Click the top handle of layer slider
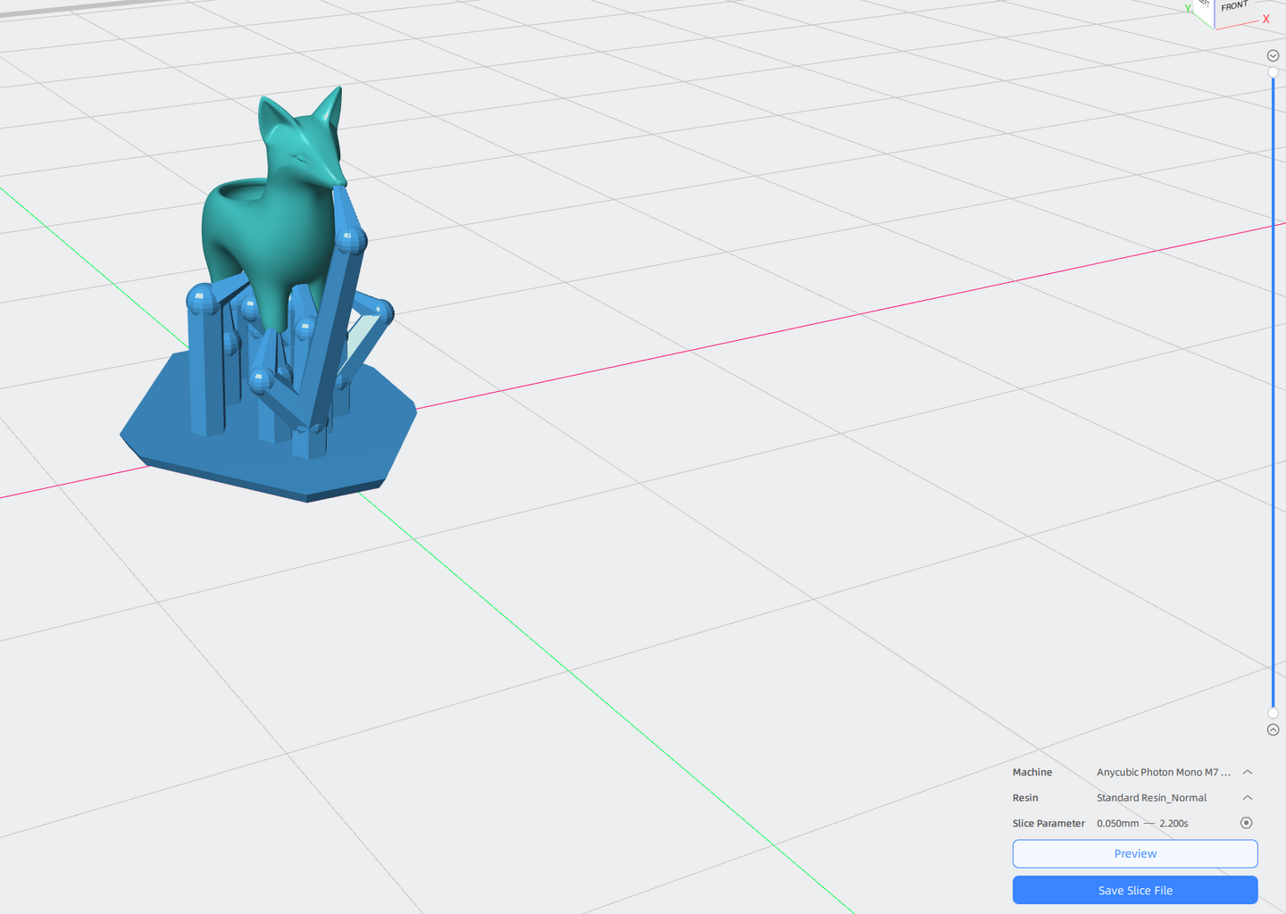 pyautogui.click(x=1273, y=73)
